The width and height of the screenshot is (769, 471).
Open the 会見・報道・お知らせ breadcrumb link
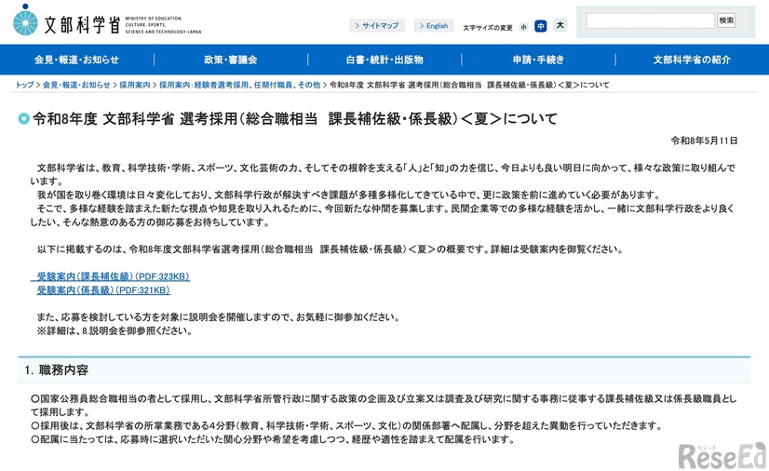pos(76,85)
